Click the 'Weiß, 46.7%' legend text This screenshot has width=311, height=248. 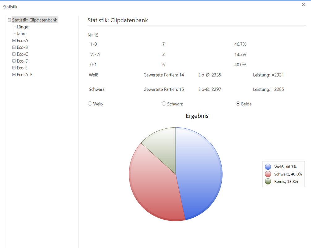[x=285, y=167]
